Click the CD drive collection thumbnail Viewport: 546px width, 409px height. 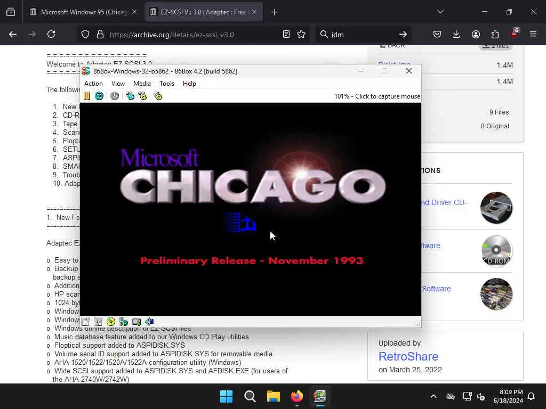point(496,208)
